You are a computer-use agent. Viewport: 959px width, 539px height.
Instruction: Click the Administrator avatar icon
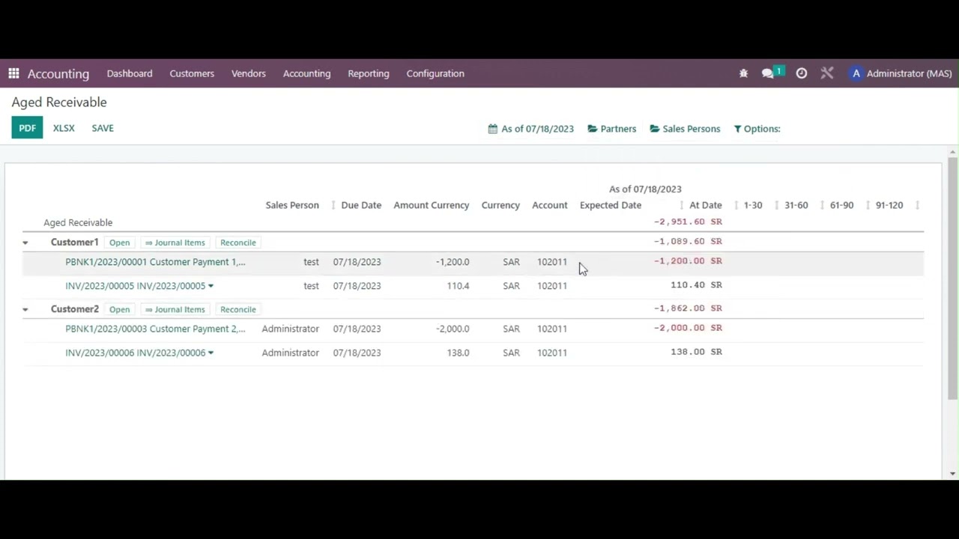click(x=856, y=73)
